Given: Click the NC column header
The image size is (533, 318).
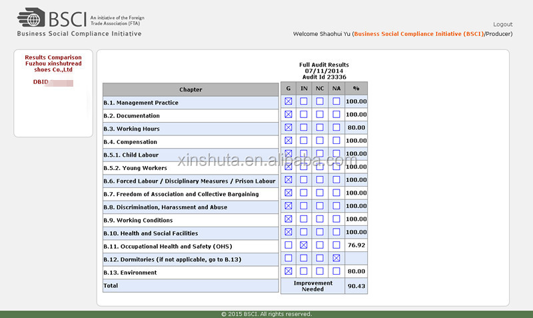Looking at the screenshot, I should 320,89.
